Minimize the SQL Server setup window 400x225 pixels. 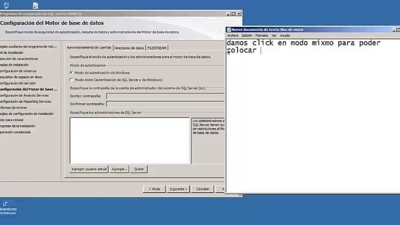pos(228,14)
